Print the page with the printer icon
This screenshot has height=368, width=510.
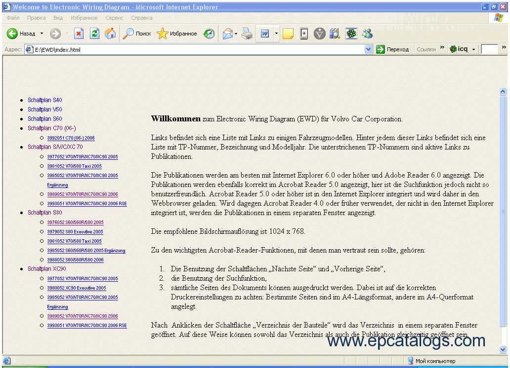[247, 34]
